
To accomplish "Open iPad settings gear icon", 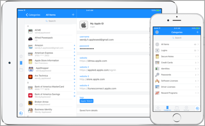I will [21, 105].
